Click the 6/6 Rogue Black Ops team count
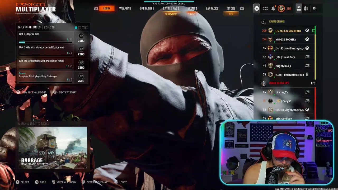Viewport: 338px width, 190px height. pos(313,83)
